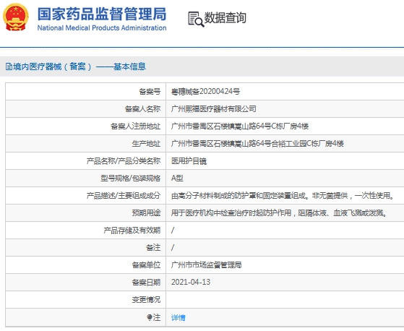Select product description starting 由高分子材料
The height and width of the screenshot is (331, 404).
(283, 196)
